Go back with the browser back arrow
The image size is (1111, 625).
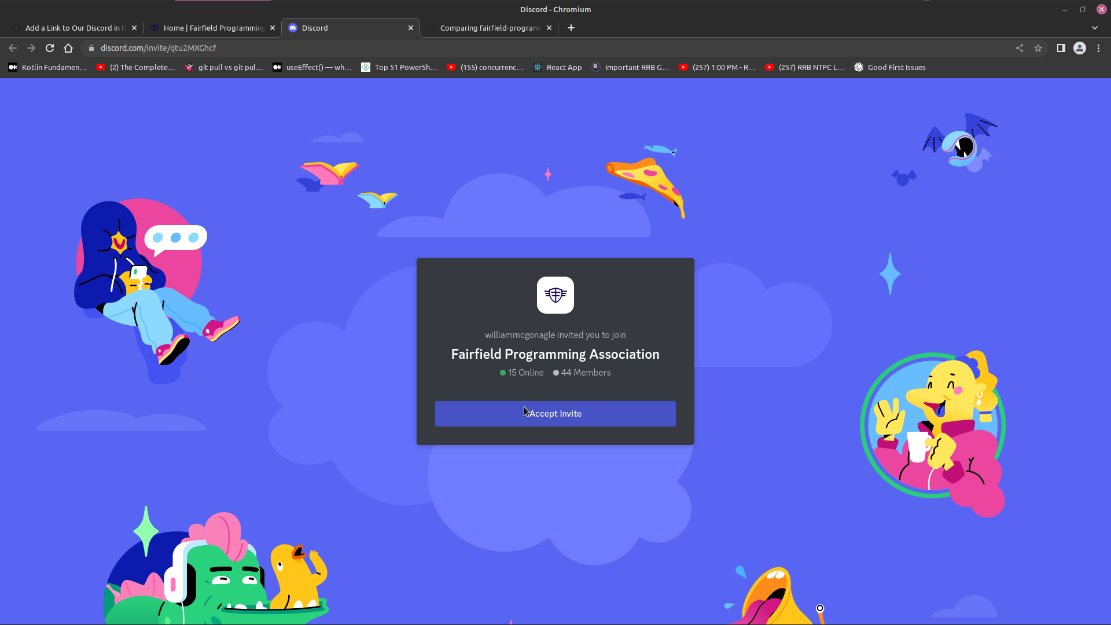(13, 48)
